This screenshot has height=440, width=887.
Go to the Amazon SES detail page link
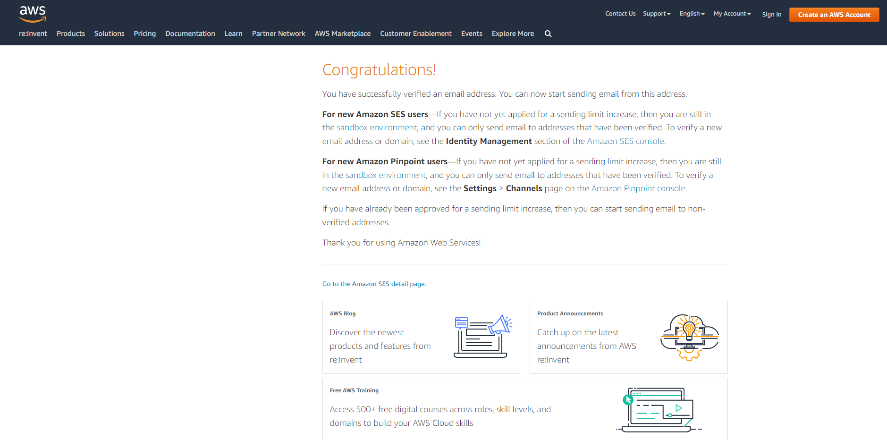374,284
